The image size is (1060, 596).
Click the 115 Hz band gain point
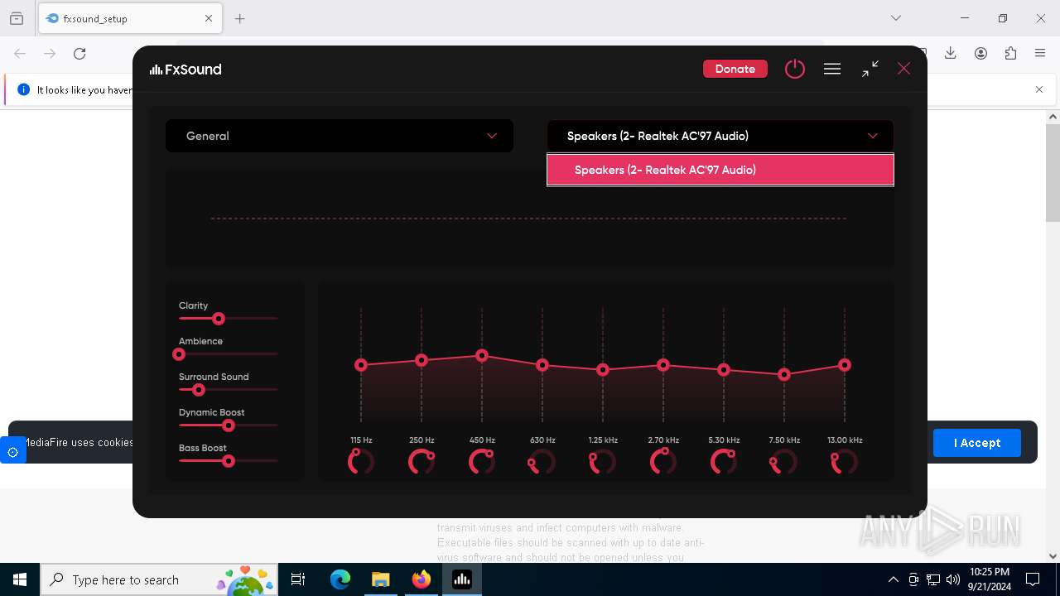pos(361,365)
